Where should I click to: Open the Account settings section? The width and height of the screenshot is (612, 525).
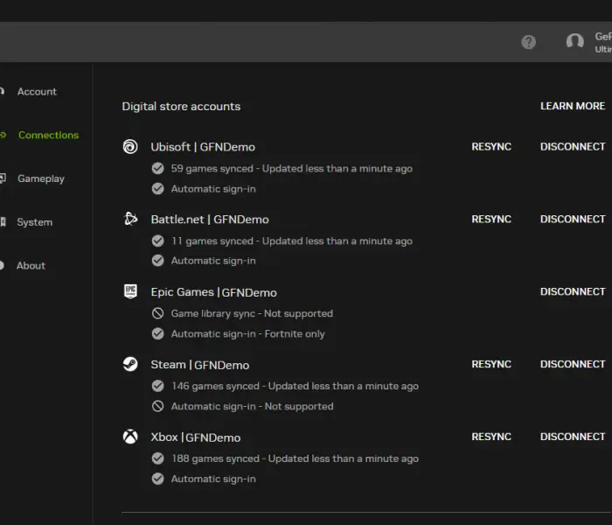[37, 91]
